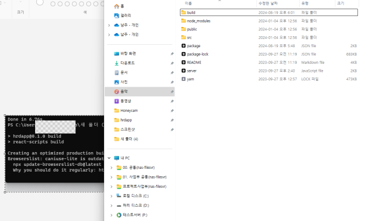Click the pin icon beside 스크린샷
The width and height of the screenshot is (374, 221).
pyautogui.click(x=171, y=130)
